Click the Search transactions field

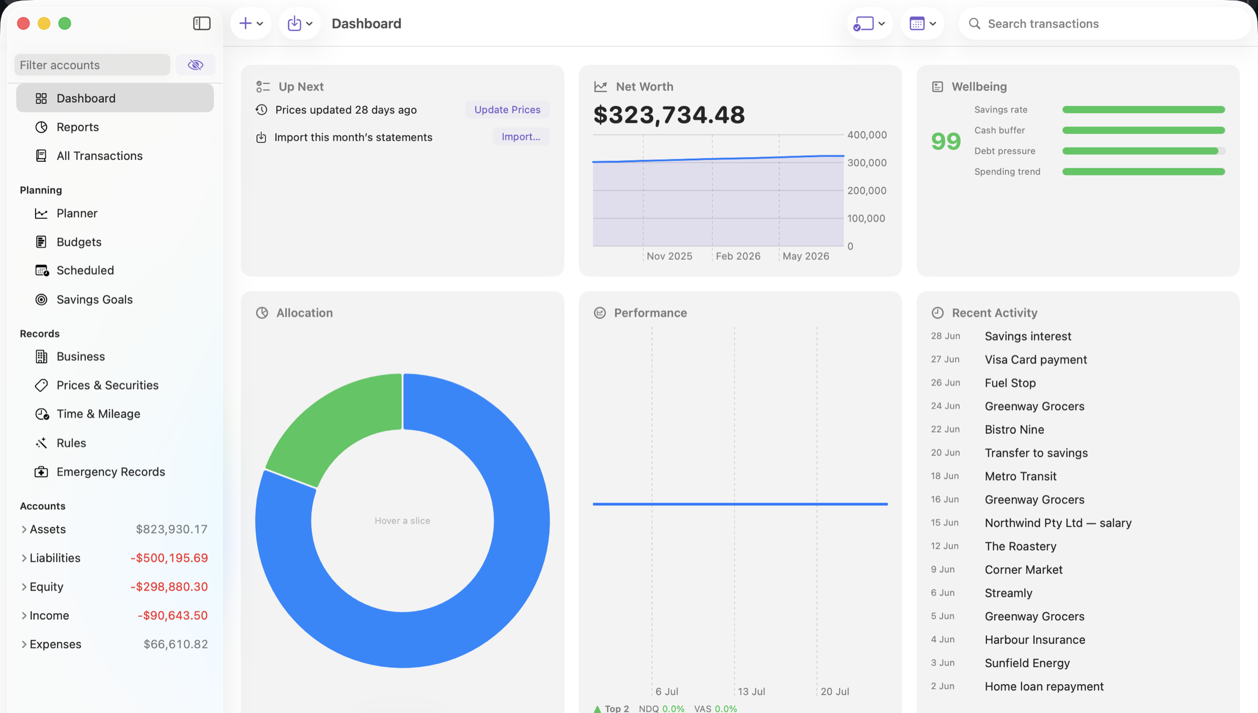[1104, 24]
